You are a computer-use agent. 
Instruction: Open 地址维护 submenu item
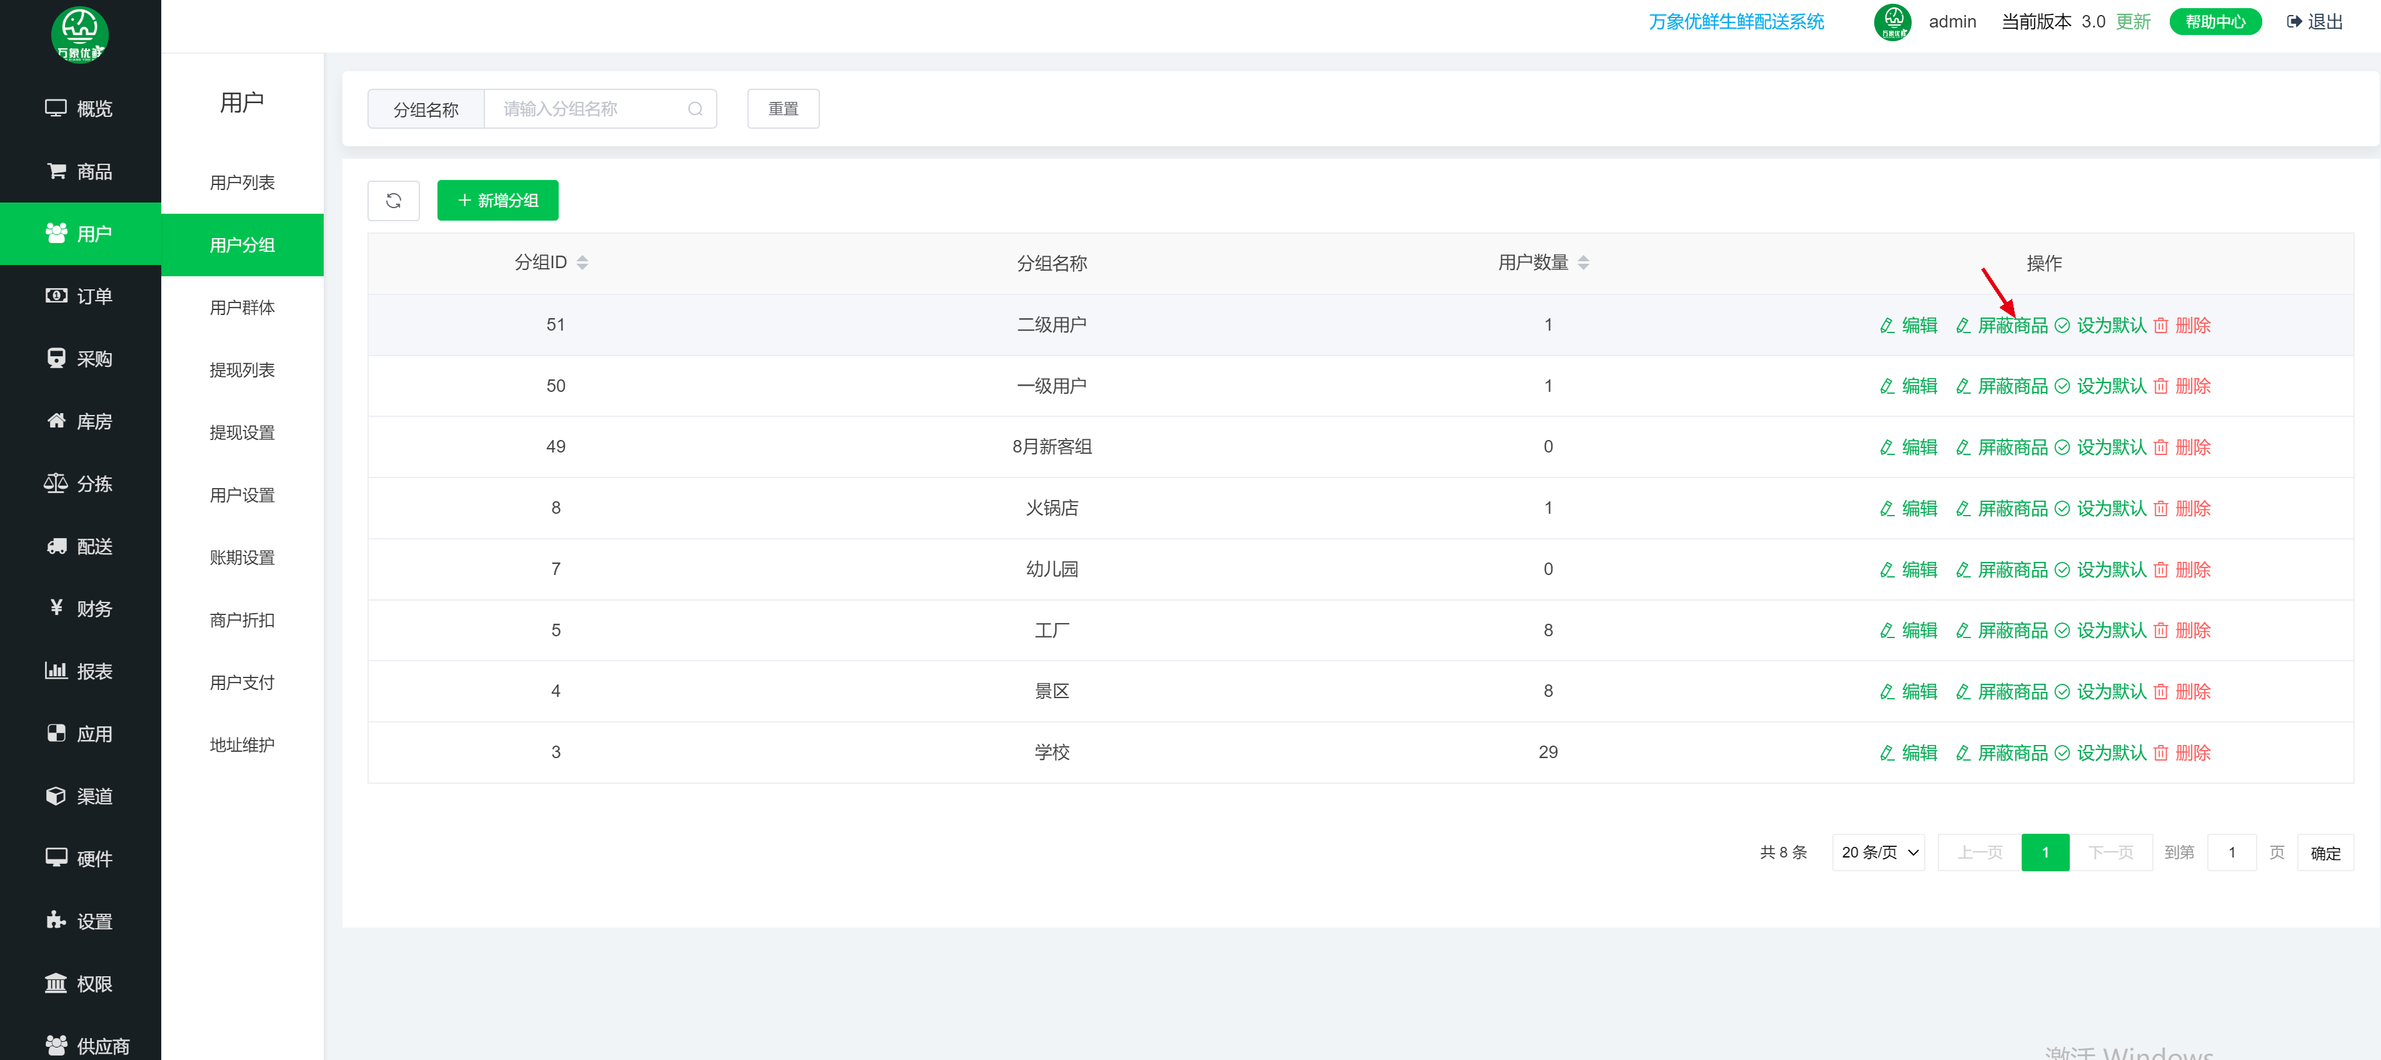(x=242, y=745)
